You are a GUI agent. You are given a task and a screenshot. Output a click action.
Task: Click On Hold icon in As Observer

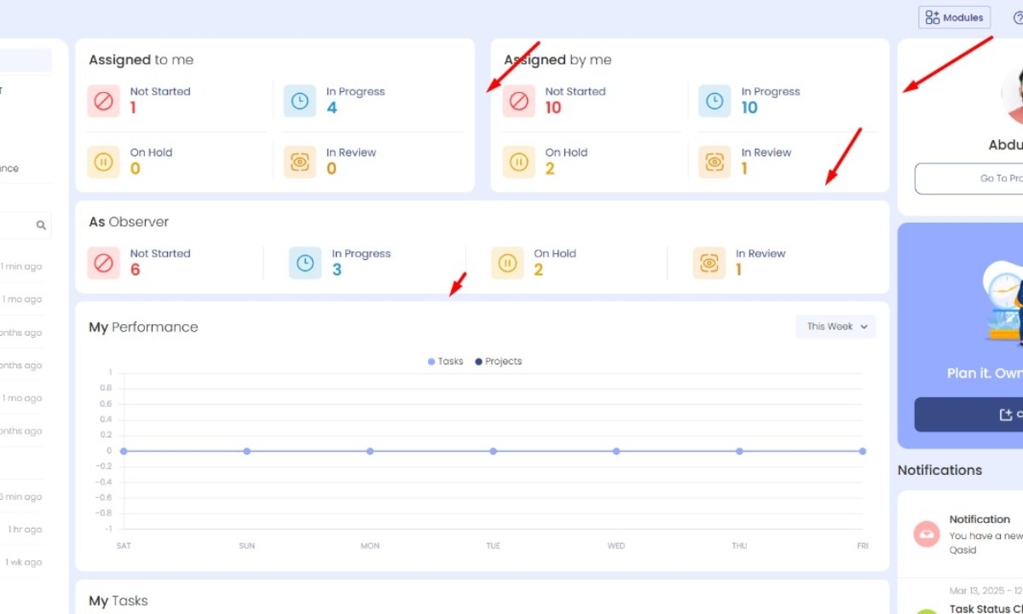coord(507,263)
